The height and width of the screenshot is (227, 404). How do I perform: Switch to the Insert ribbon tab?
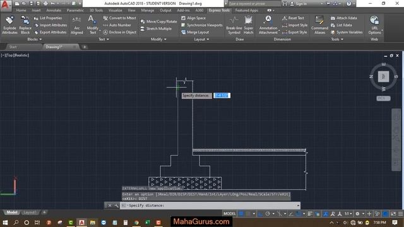36,10
